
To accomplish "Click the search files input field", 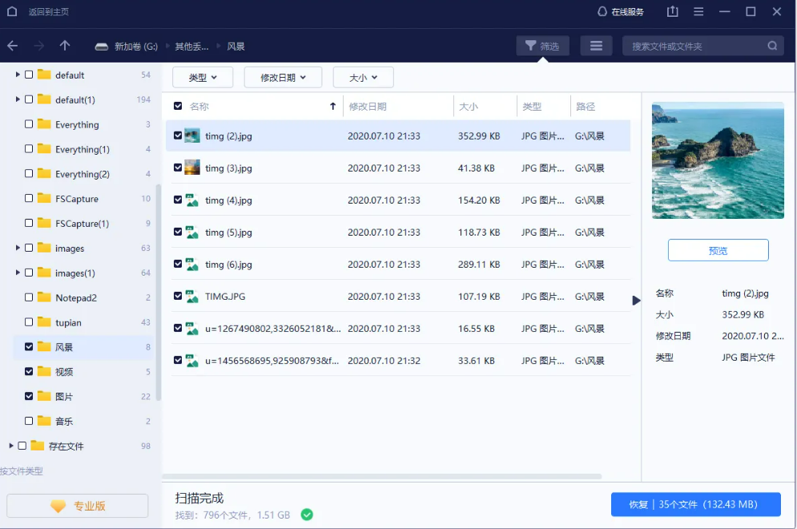I will click(693, 46).
